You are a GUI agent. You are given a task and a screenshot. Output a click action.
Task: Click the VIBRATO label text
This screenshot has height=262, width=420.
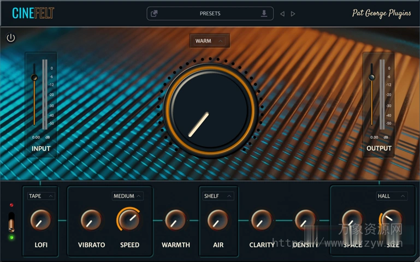[91, 245]
